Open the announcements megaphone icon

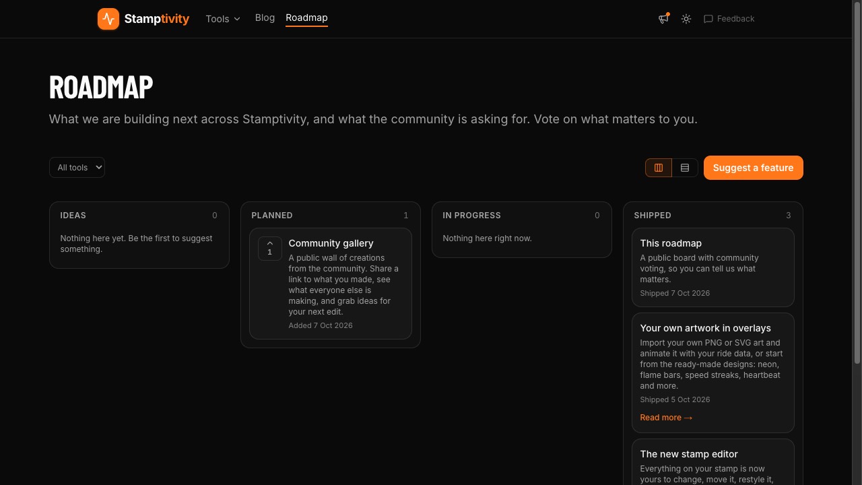click(x=664, y=19)
